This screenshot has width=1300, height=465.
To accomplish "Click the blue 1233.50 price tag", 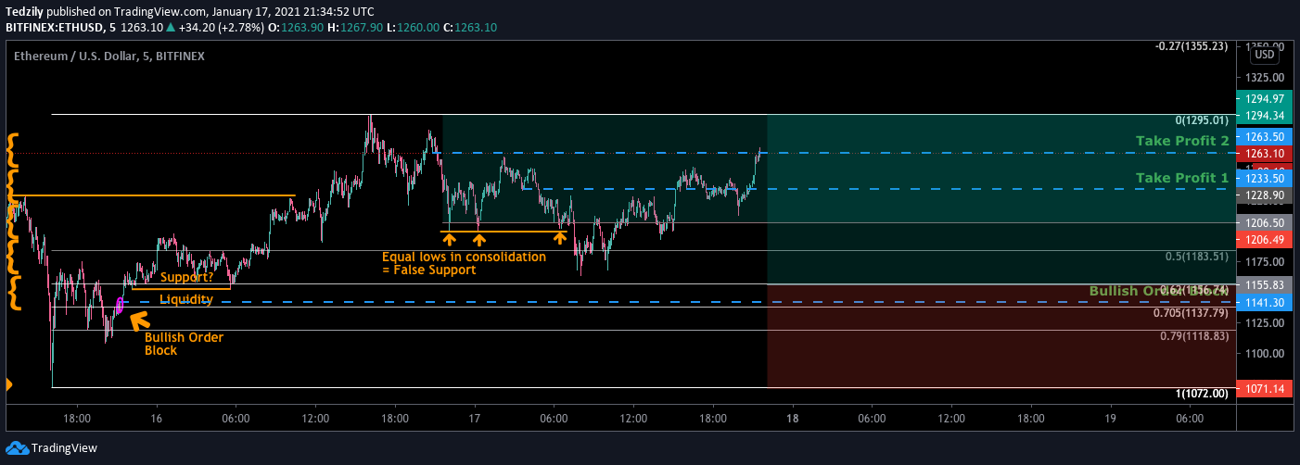I will [1265, 178].
